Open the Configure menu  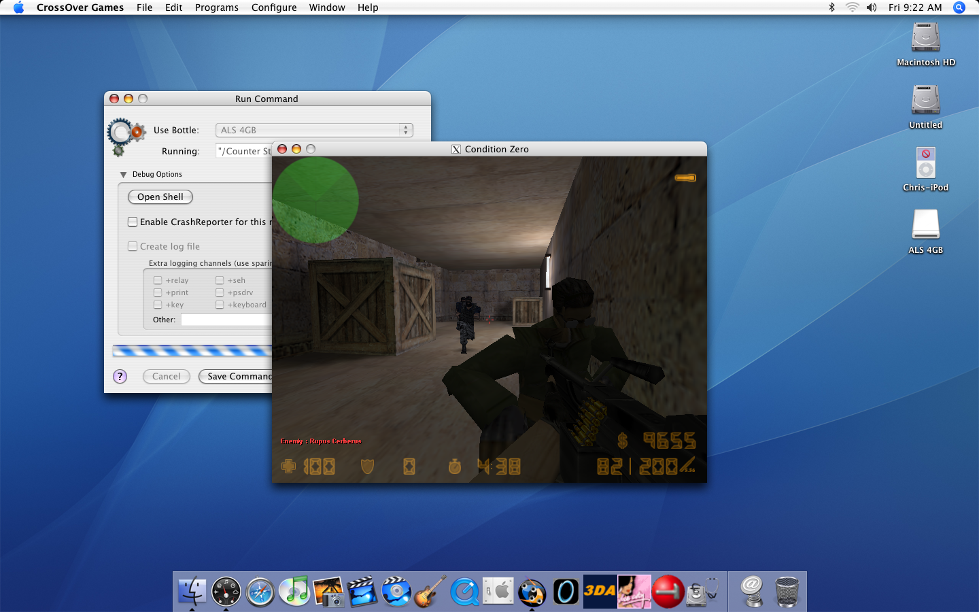point(274,7)
